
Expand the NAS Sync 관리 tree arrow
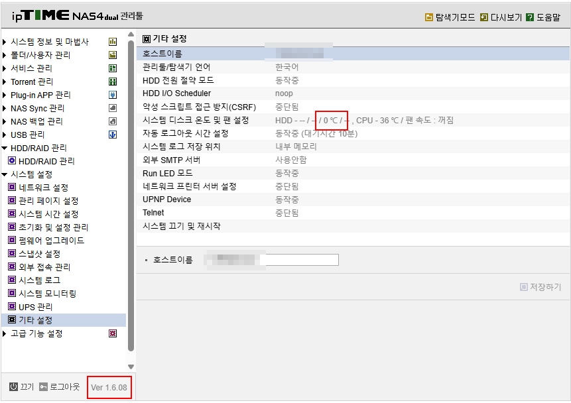[x=5, y=108]
